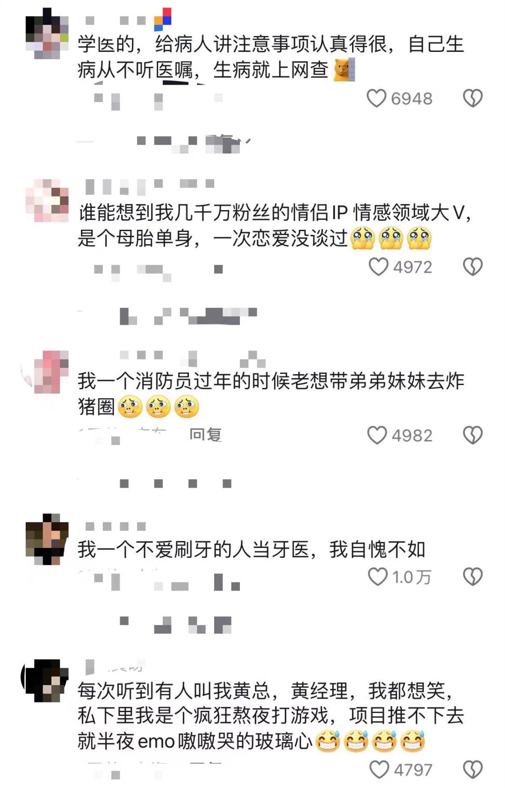This screenshot has height=788, width=505.
Task: Dislike the firefighter comment
Action: [473, 435]
